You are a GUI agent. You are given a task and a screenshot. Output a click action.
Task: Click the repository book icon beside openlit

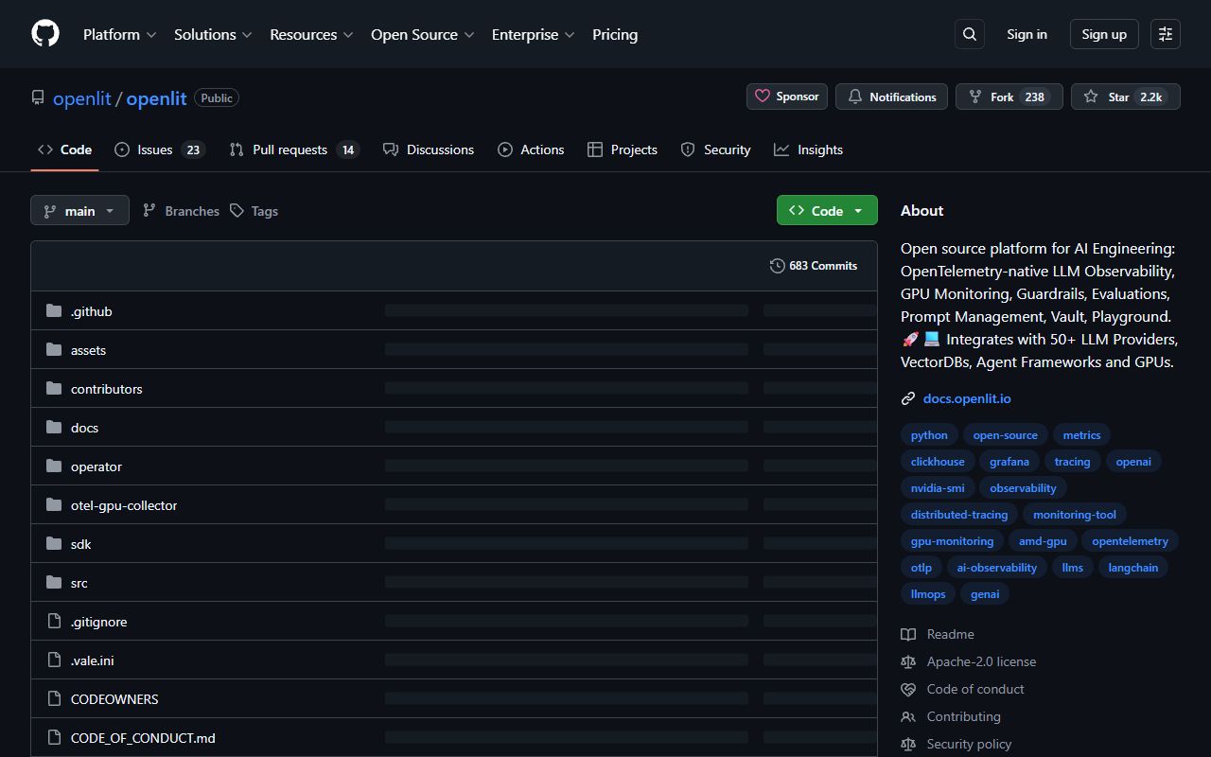pos(37,97)
